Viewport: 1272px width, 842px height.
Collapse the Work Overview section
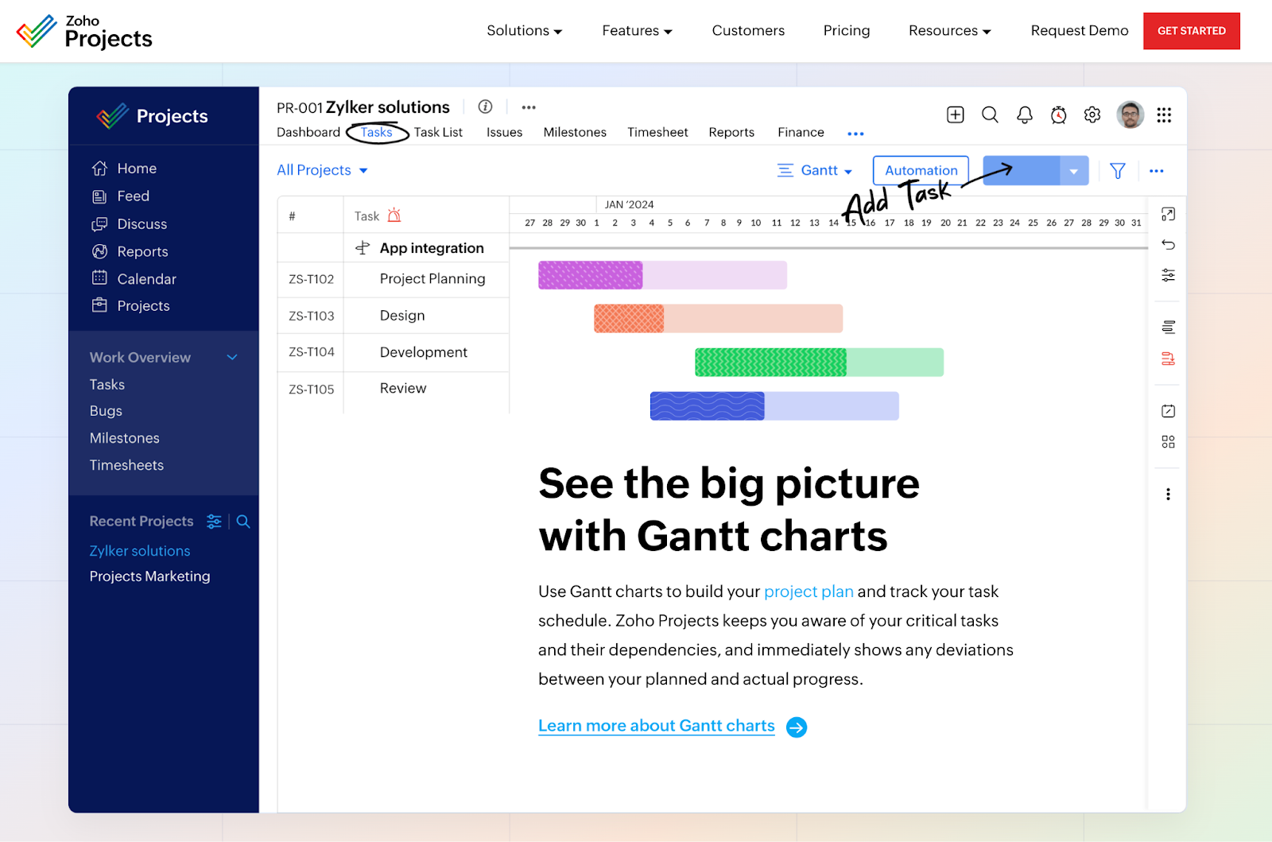pos(231,357)
